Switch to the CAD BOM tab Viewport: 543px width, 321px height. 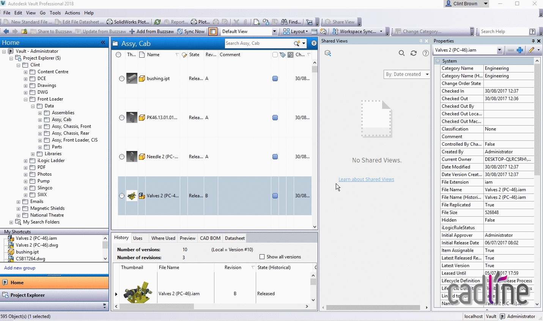(210, 238)
